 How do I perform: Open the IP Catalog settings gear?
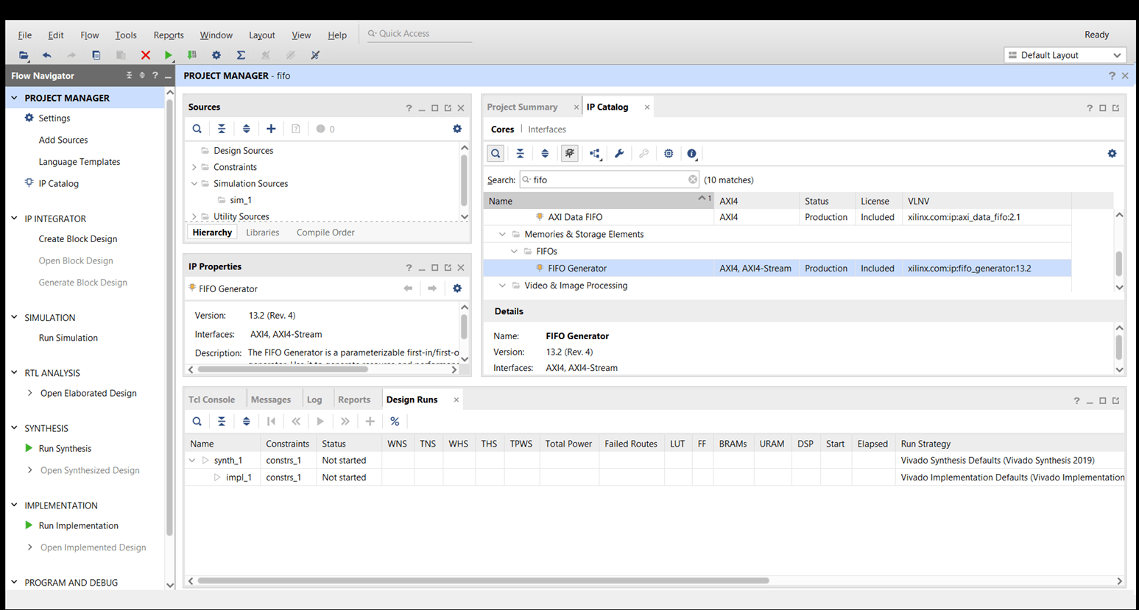(1112, 153)
